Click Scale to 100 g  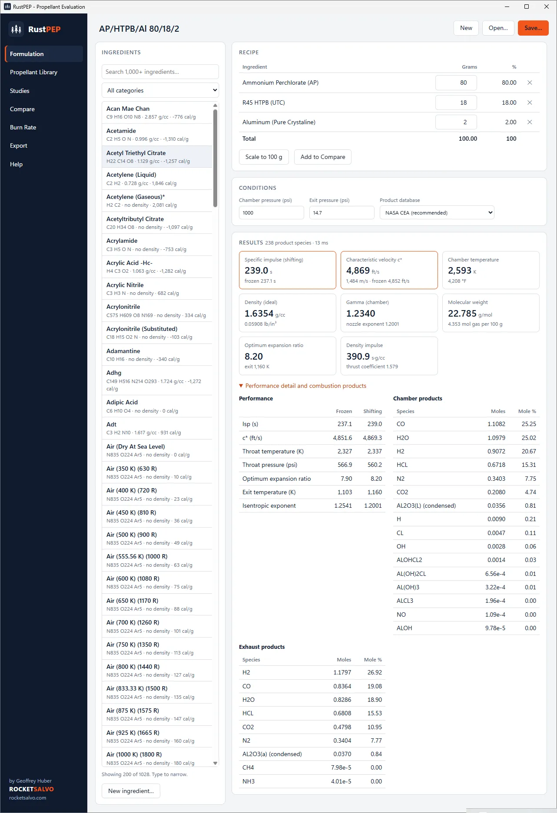pyautogui.click(x=264, y=157)
